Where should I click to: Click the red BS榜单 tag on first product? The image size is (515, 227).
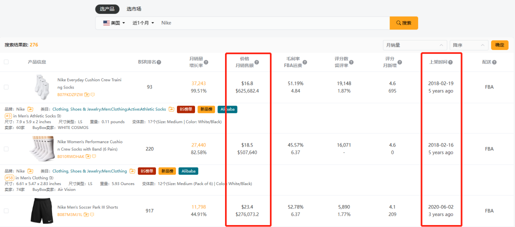pyautogui.click(x=185, y=109)
